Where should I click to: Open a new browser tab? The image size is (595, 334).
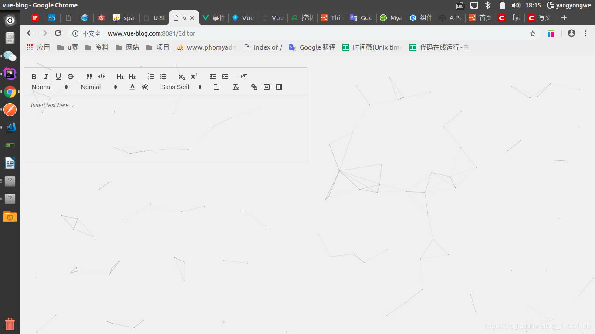click(x=564, y=18)
